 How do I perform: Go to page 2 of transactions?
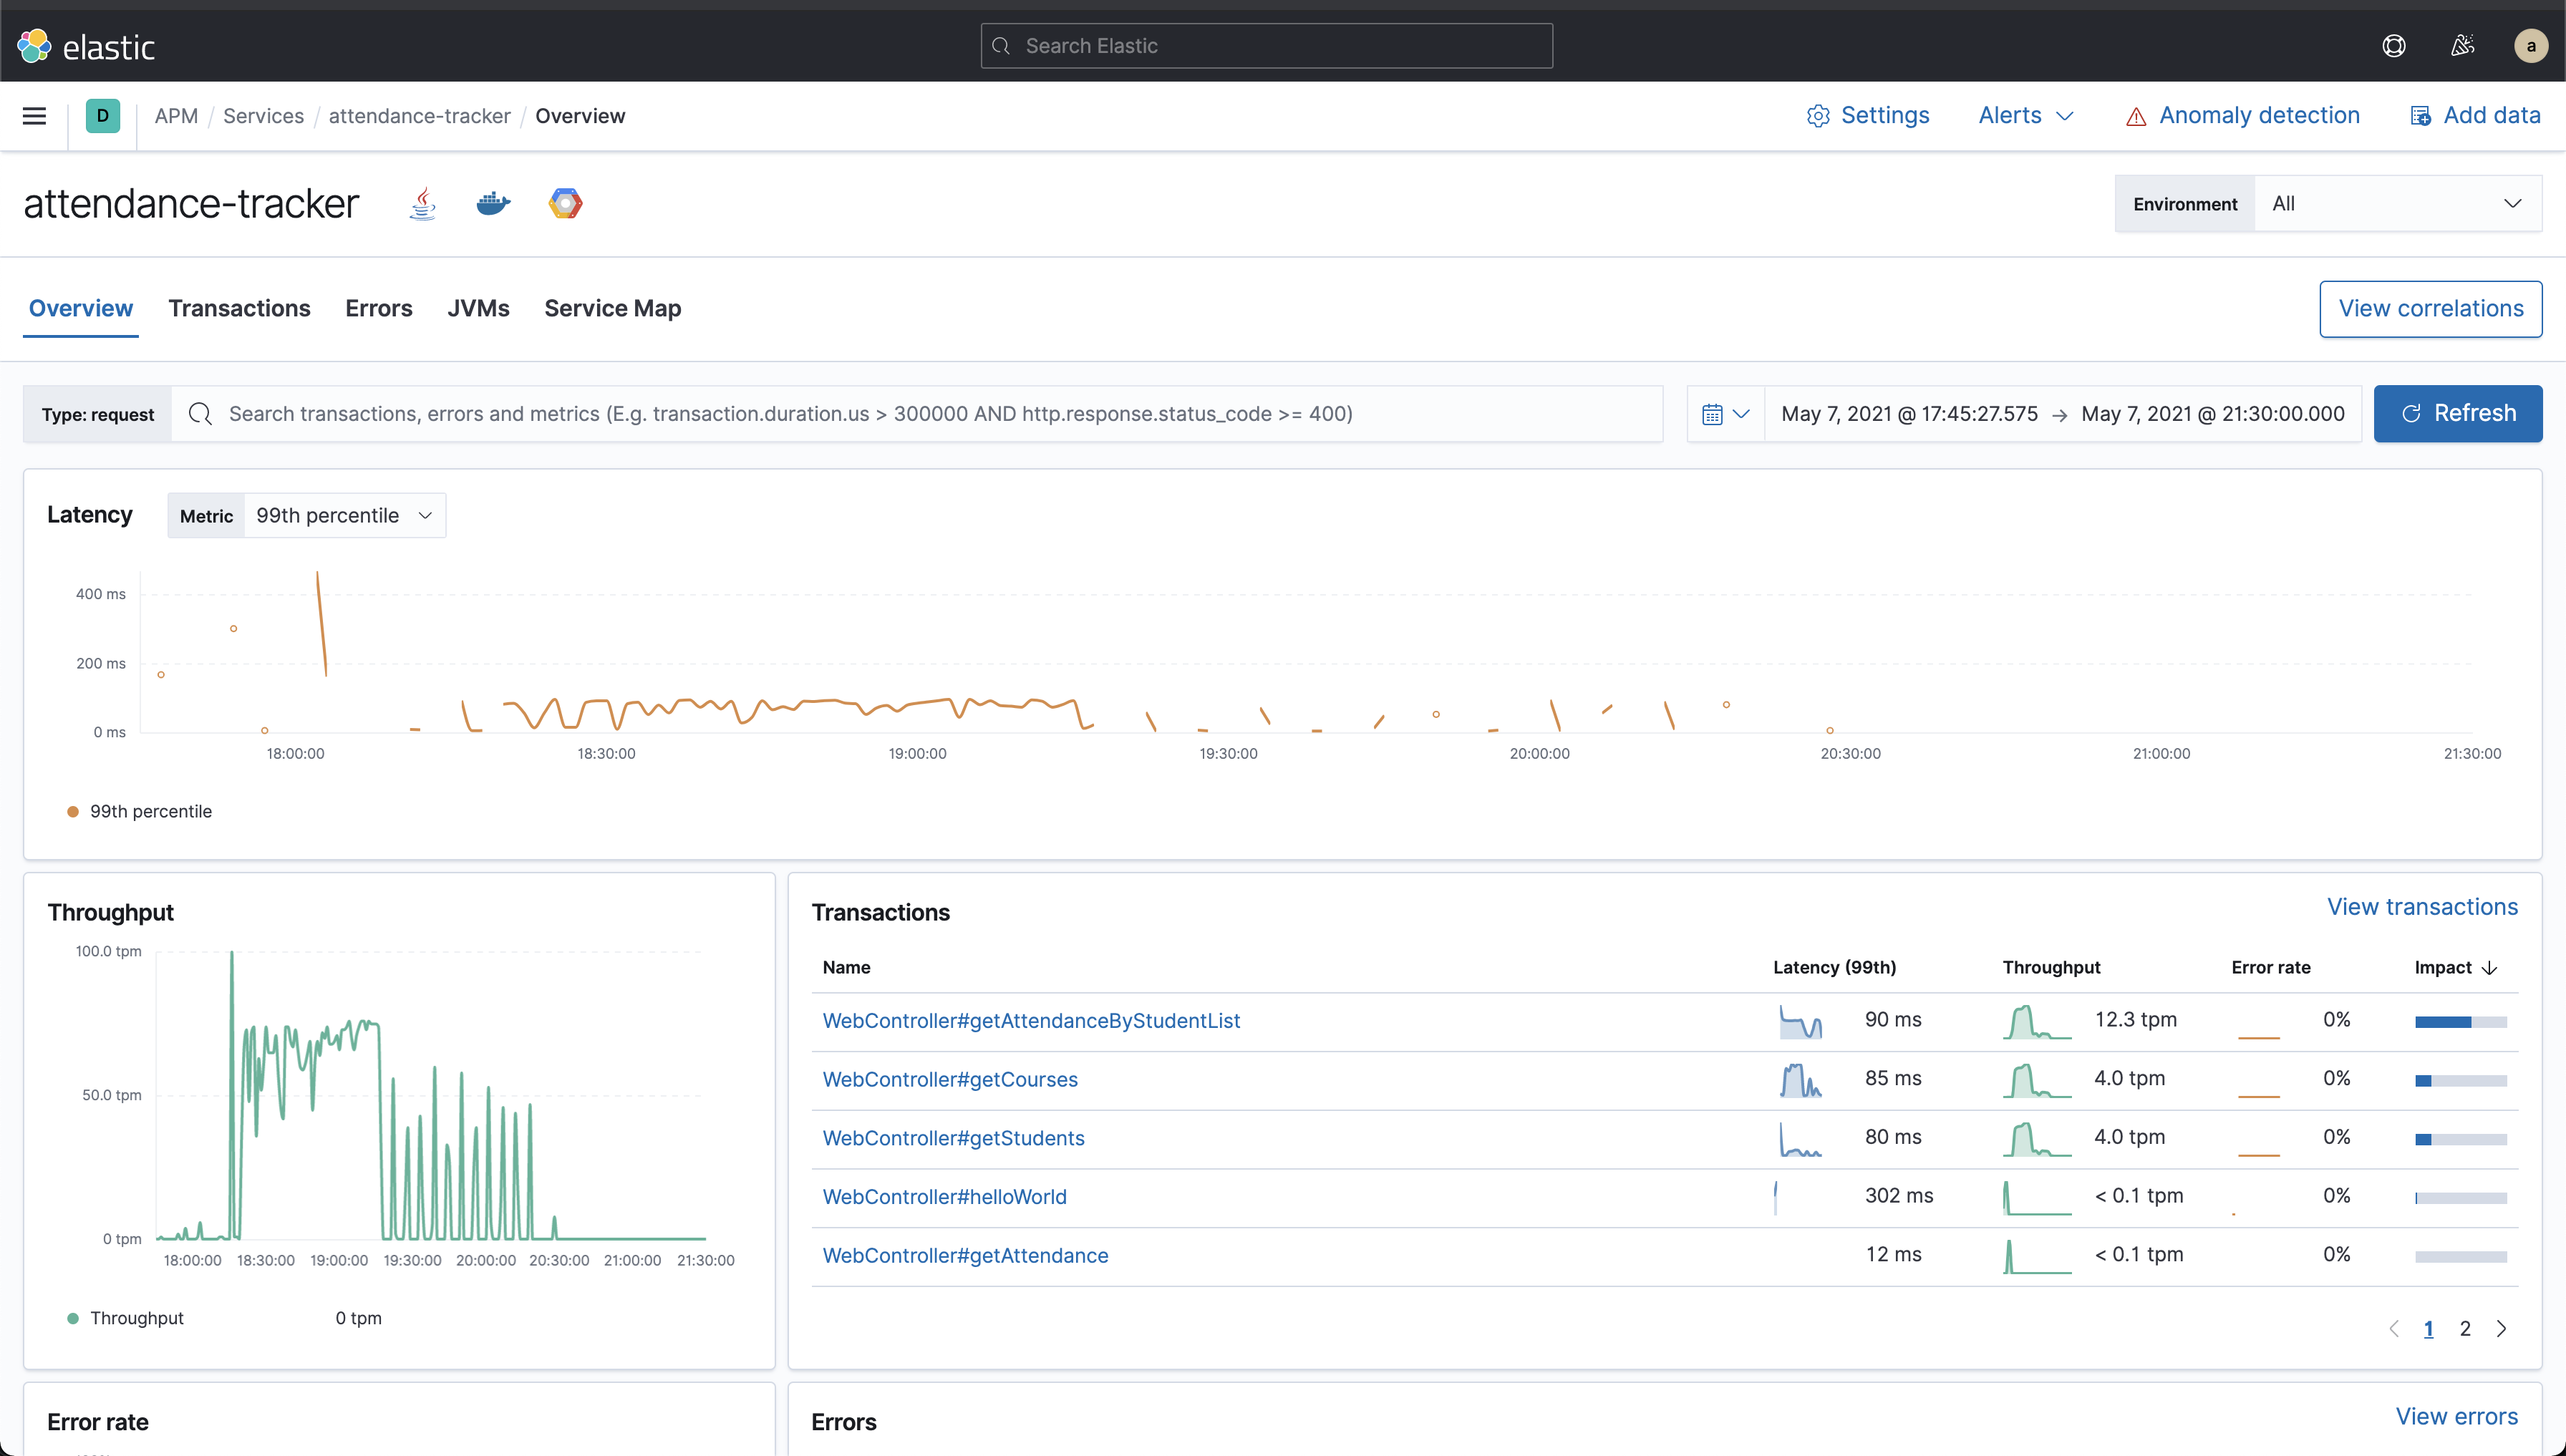[2465, 1328]
